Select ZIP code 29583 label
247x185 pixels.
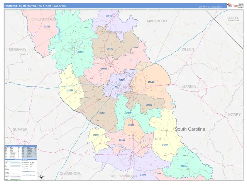pos(165,145)
